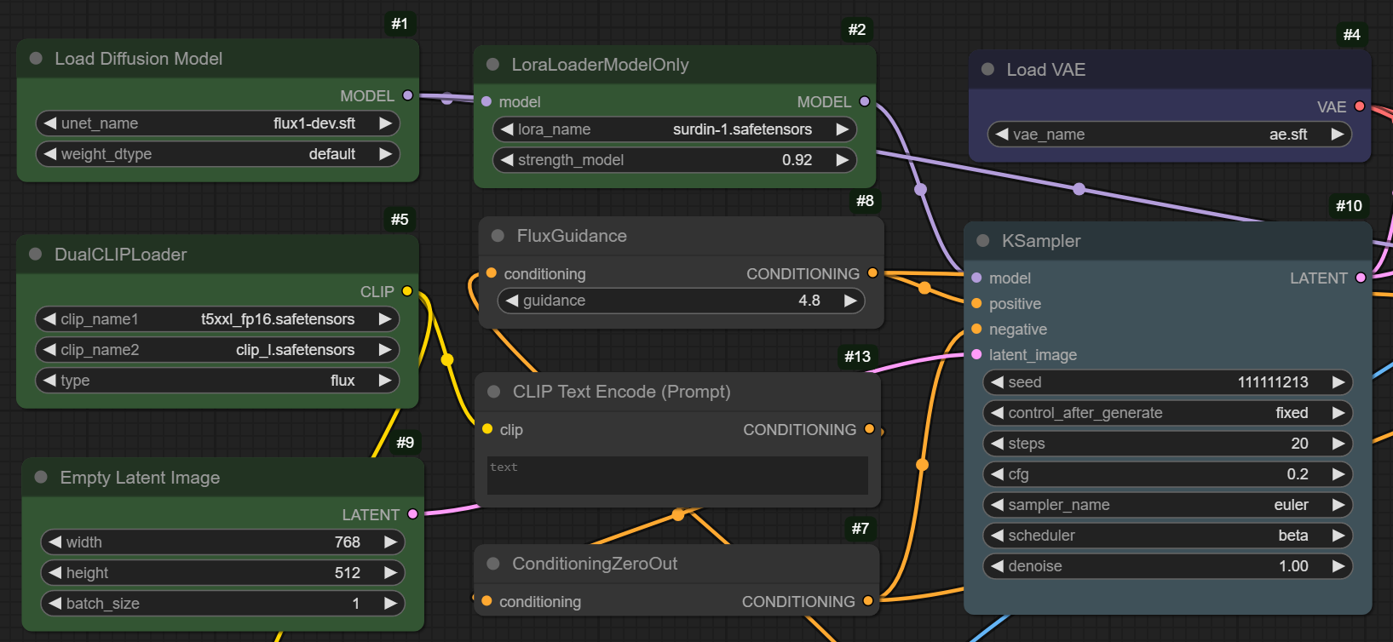The width and height of the screenshot is (1393, 642).
Task: Click the LATENT output port on Empty Latent Image
Action: click(x=413, y=514)
